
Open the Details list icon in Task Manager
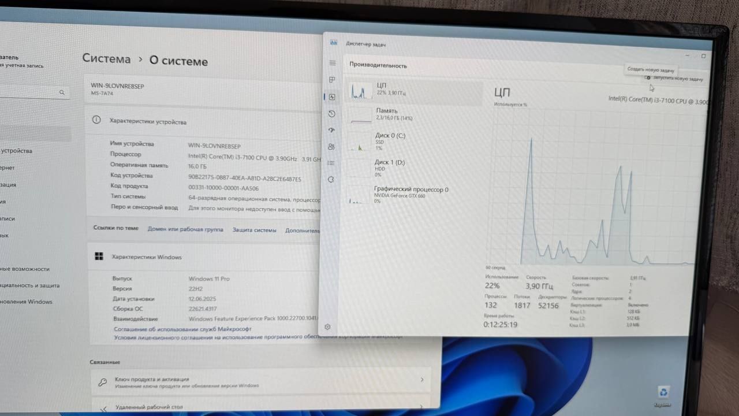point(331,163)
